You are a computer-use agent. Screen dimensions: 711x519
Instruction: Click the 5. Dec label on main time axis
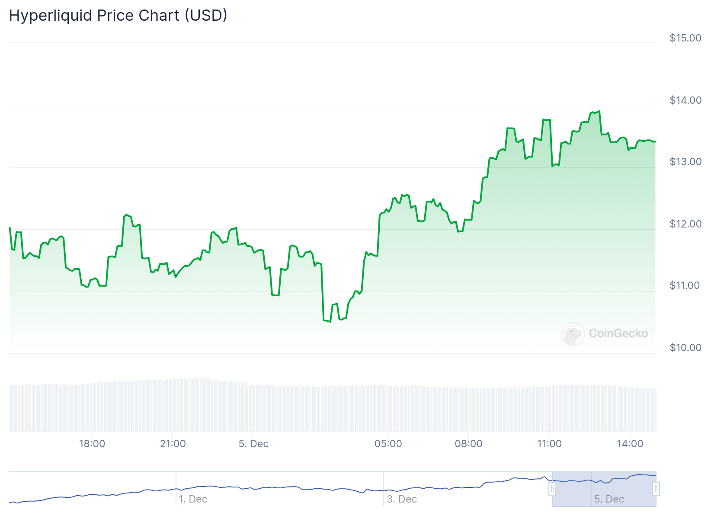click(253, 444)
